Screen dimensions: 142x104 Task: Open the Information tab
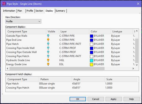tap(9, 11)
